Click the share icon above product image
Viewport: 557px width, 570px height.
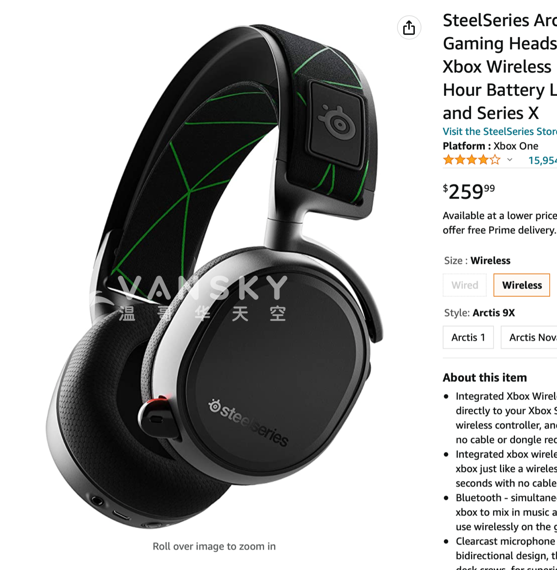[x=409, y=28]
